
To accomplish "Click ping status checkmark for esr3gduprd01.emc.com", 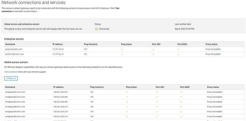I will [x=127, y=92].
